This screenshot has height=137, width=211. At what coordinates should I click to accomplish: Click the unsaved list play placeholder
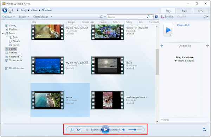tap(168, 30)
